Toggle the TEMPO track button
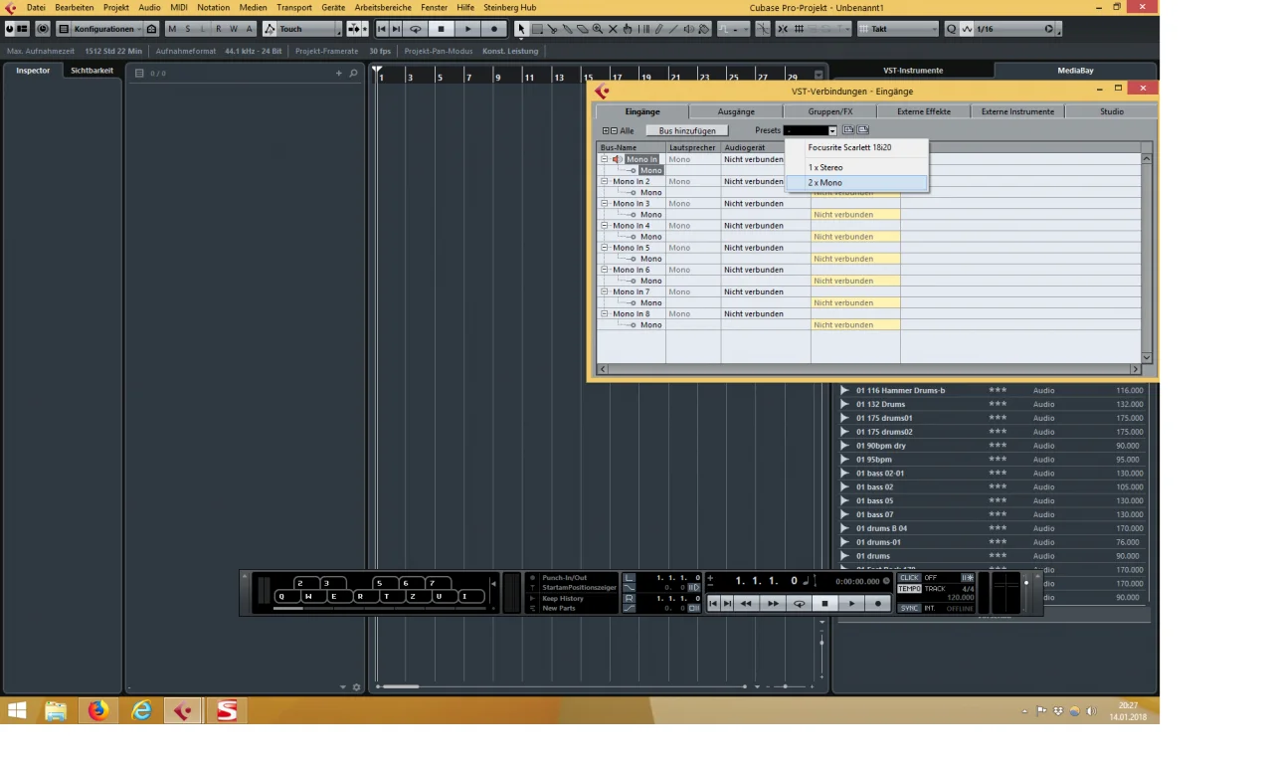 pyautogui.click(x=909, y=589)
